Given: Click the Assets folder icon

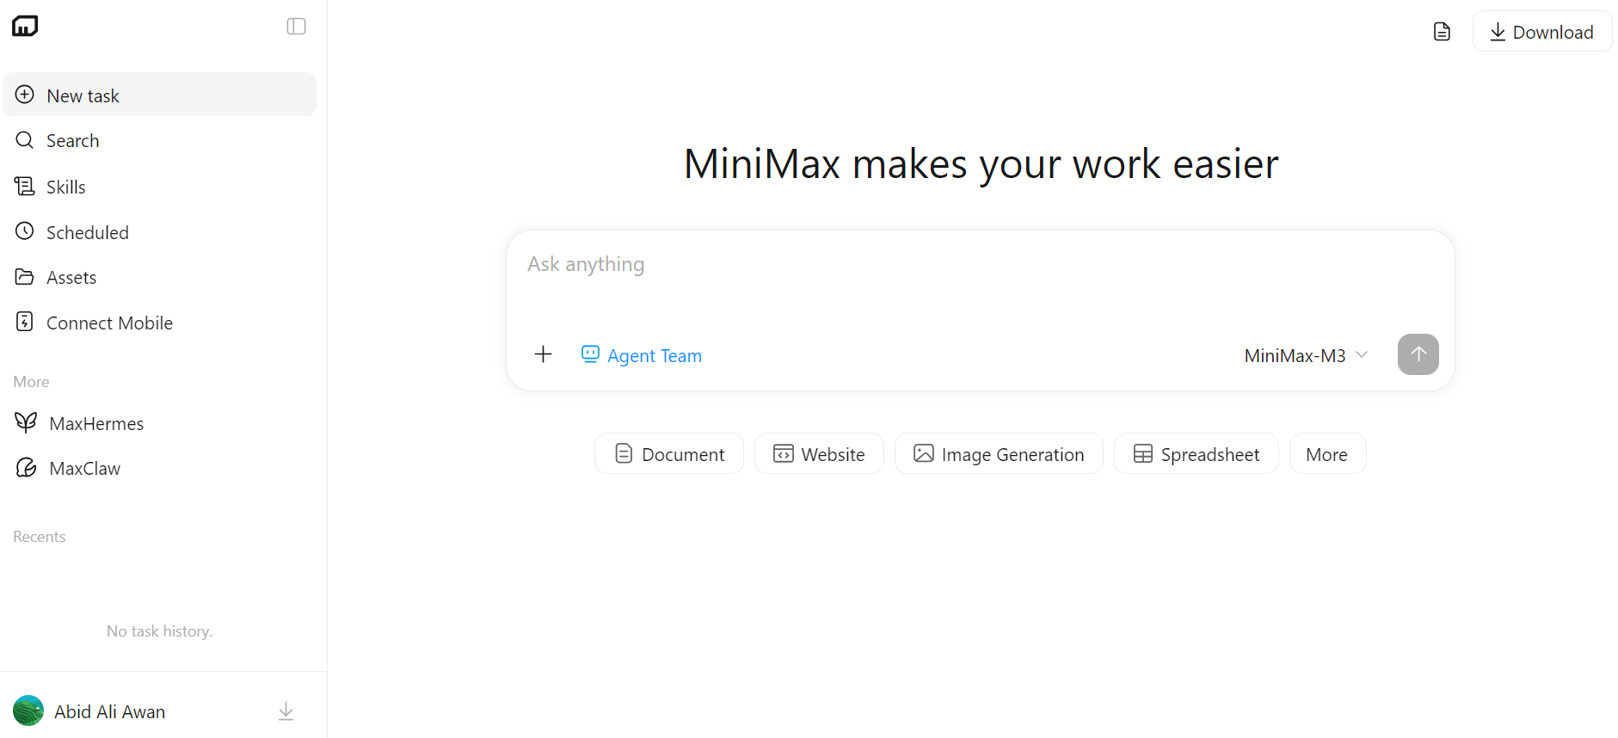Looking at the screenshot, I should pos(25,276).
